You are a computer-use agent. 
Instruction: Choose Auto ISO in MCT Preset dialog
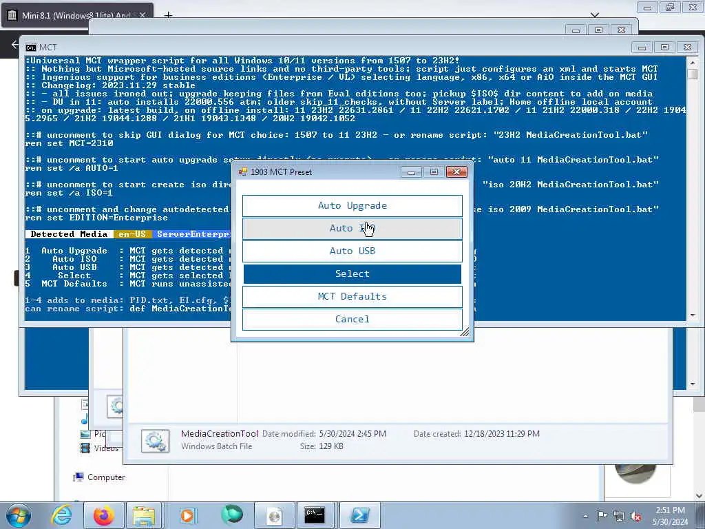coord(352,229)
